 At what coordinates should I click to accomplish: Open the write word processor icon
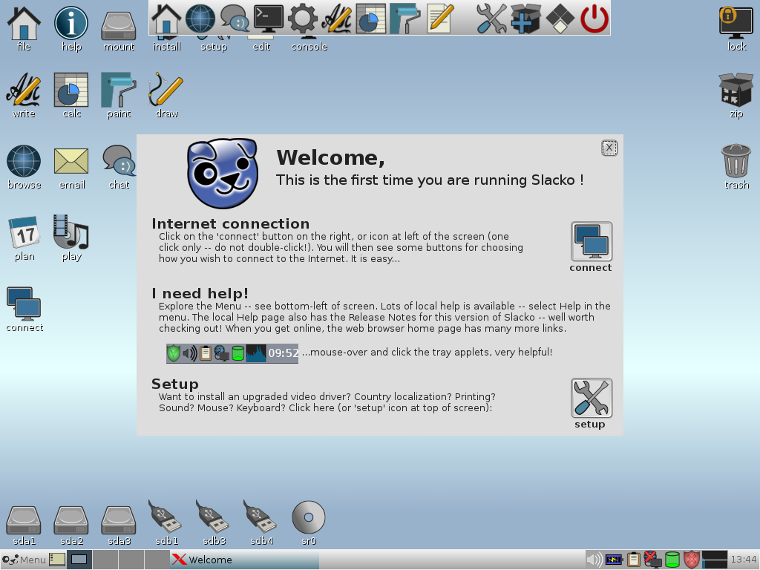[x=24, y=96]
